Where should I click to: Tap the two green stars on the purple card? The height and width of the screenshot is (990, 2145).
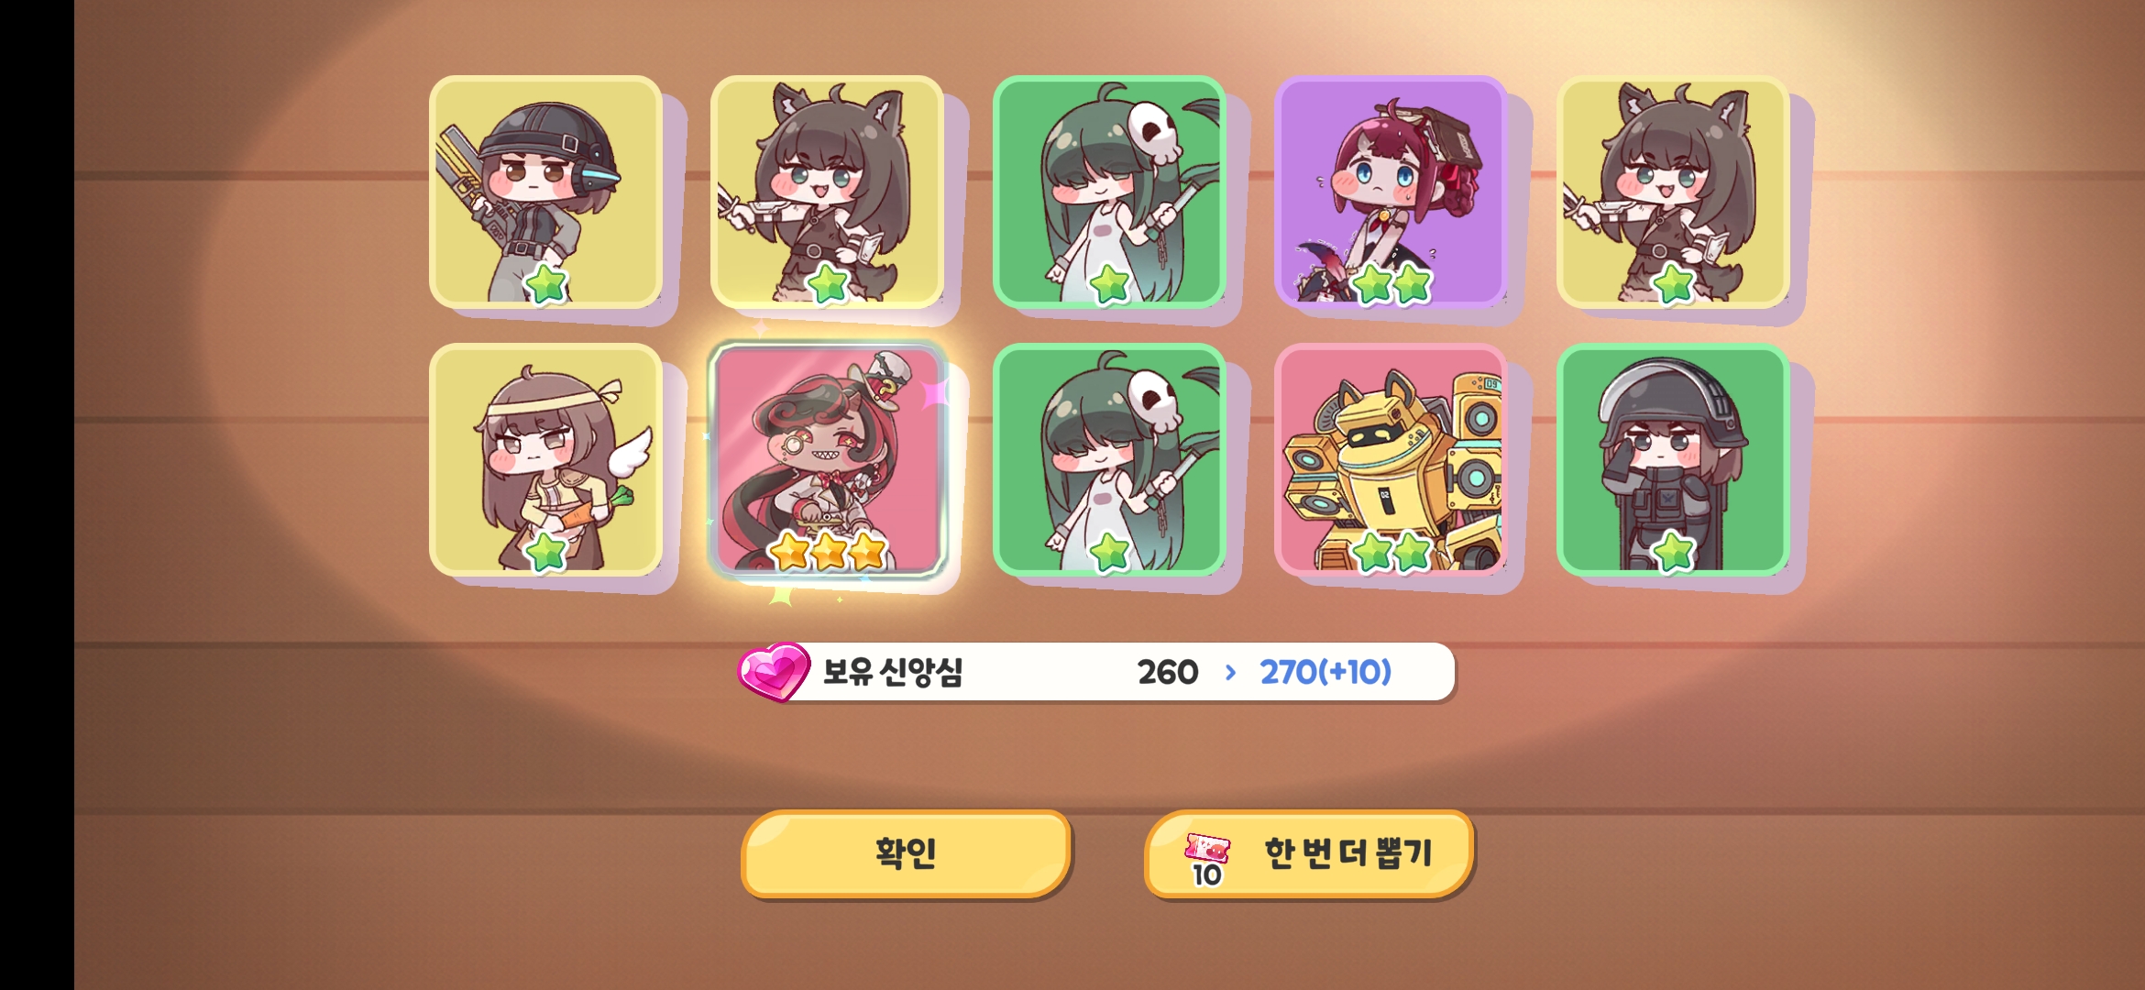(1391, 284)
